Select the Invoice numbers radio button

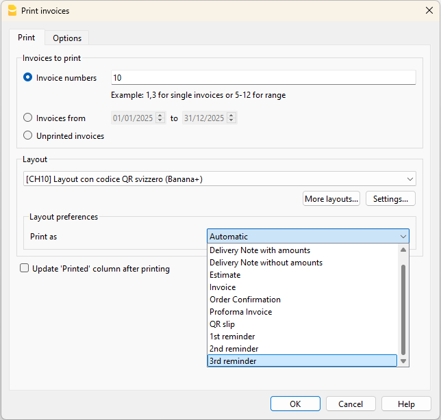(28, 78)
